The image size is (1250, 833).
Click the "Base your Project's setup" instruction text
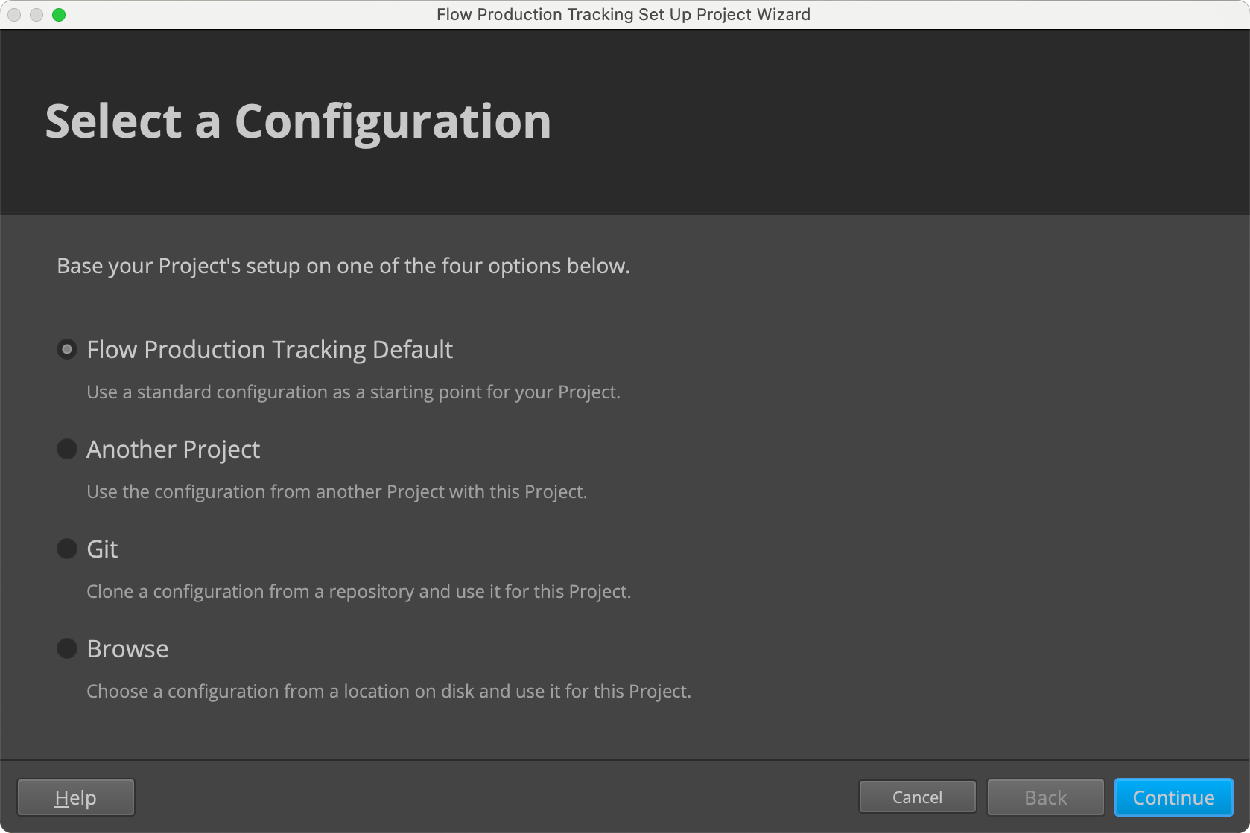pos(343,267)
